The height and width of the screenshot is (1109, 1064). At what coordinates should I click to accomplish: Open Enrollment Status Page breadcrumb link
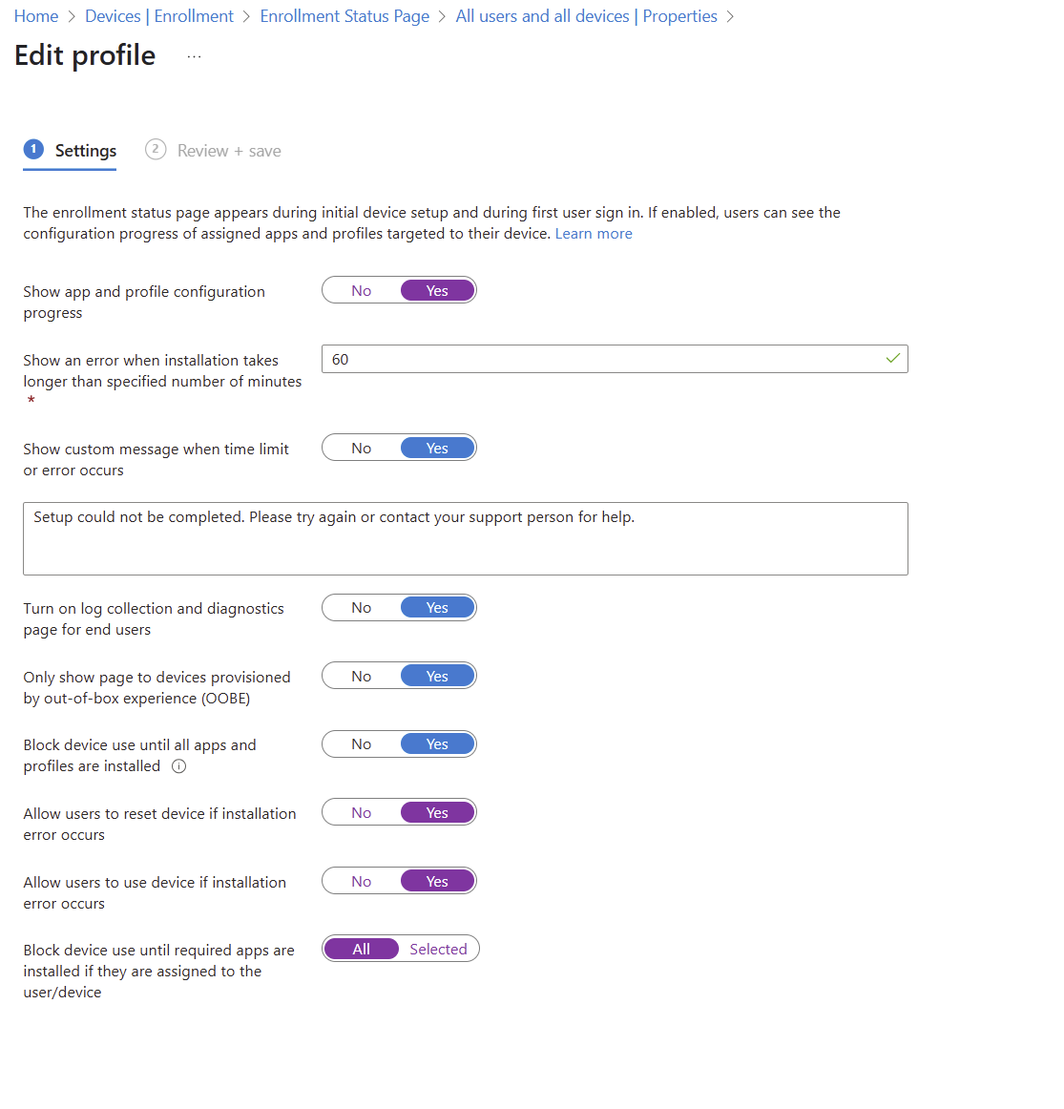click(x=344, y=16)
